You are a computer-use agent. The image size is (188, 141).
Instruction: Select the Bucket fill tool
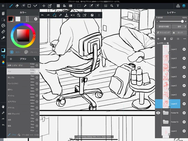pos(64,6)
